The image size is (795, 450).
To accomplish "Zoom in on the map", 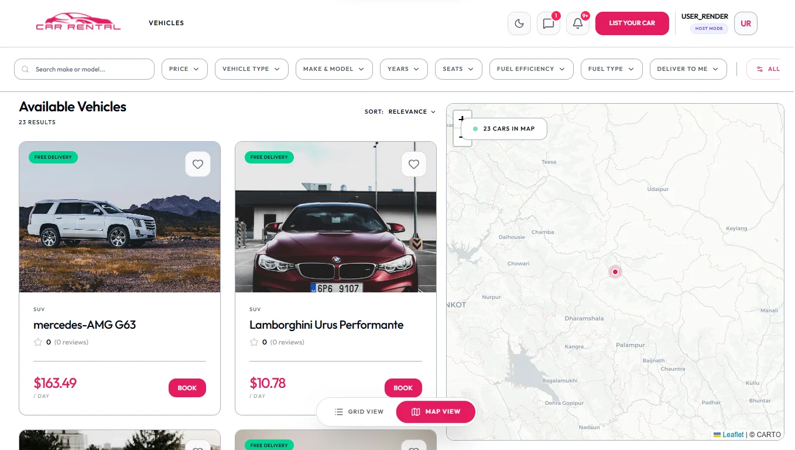I will pyautogui.click(x=462, y=119).
